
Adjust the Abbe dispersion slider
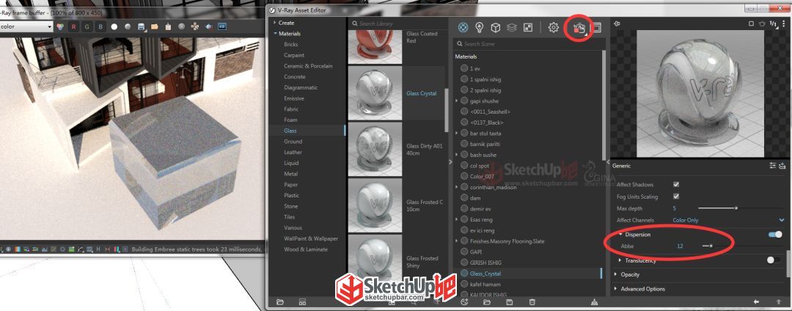[711, 246]
